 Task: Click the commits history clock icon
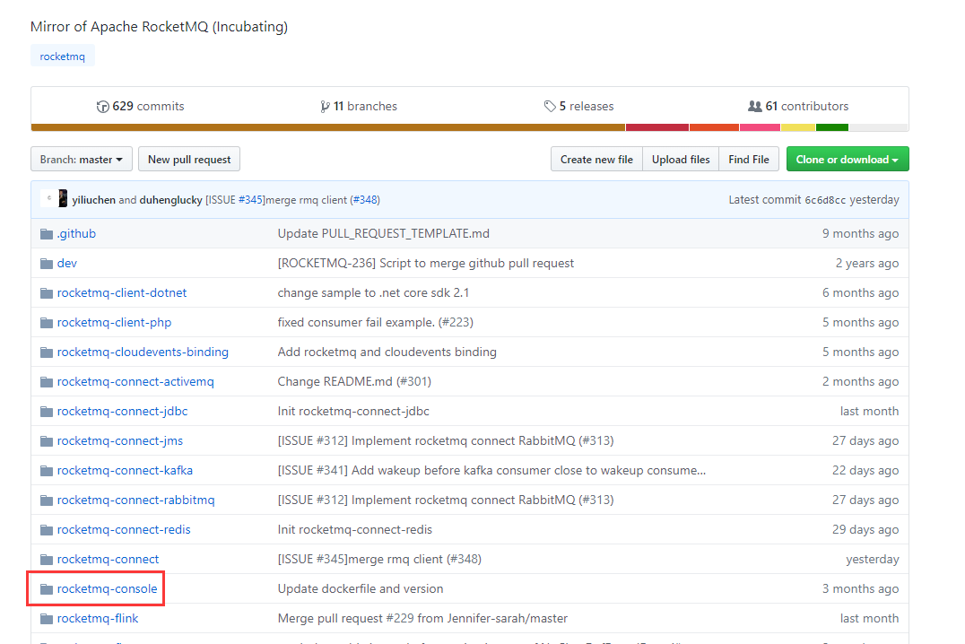(103, 107)
